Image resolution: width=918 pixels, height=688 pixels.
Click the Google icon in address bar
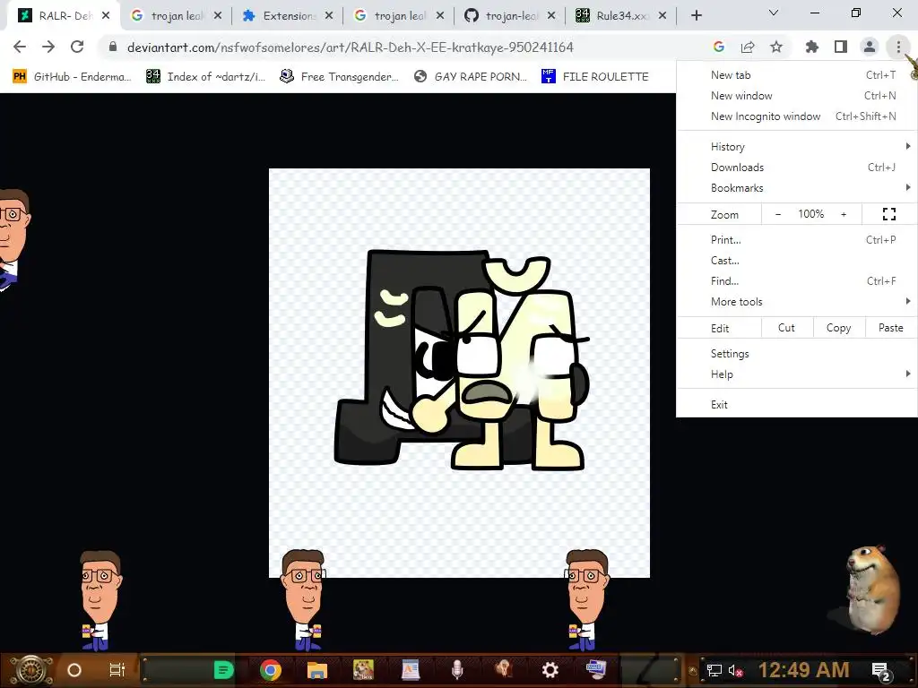[x=719, y=47]
